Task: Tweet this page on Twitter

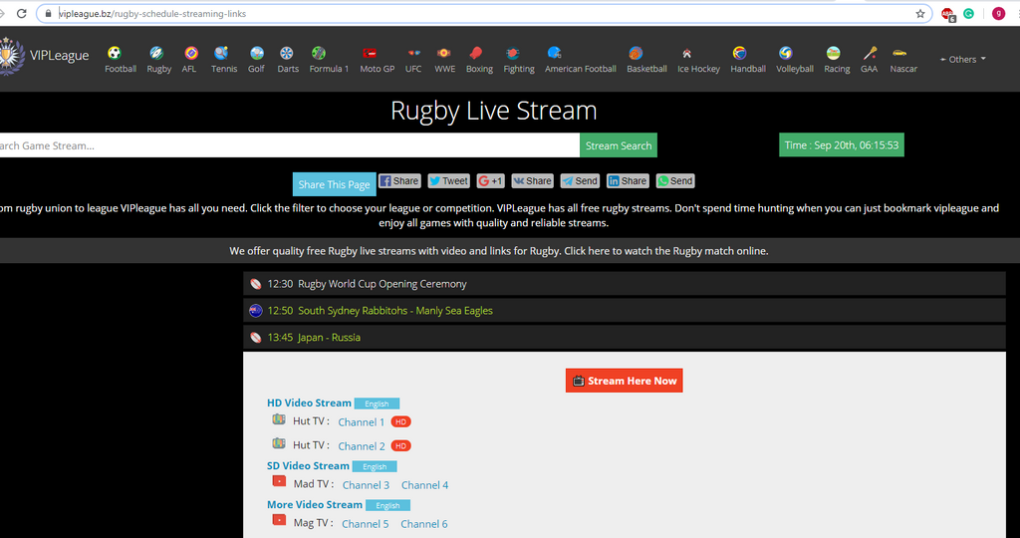Action: pyautogui.click(x=448, y=181)
